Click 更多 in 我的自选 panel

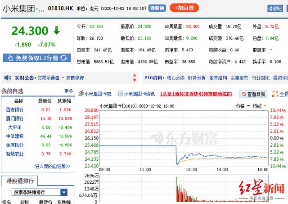(68, 91)
